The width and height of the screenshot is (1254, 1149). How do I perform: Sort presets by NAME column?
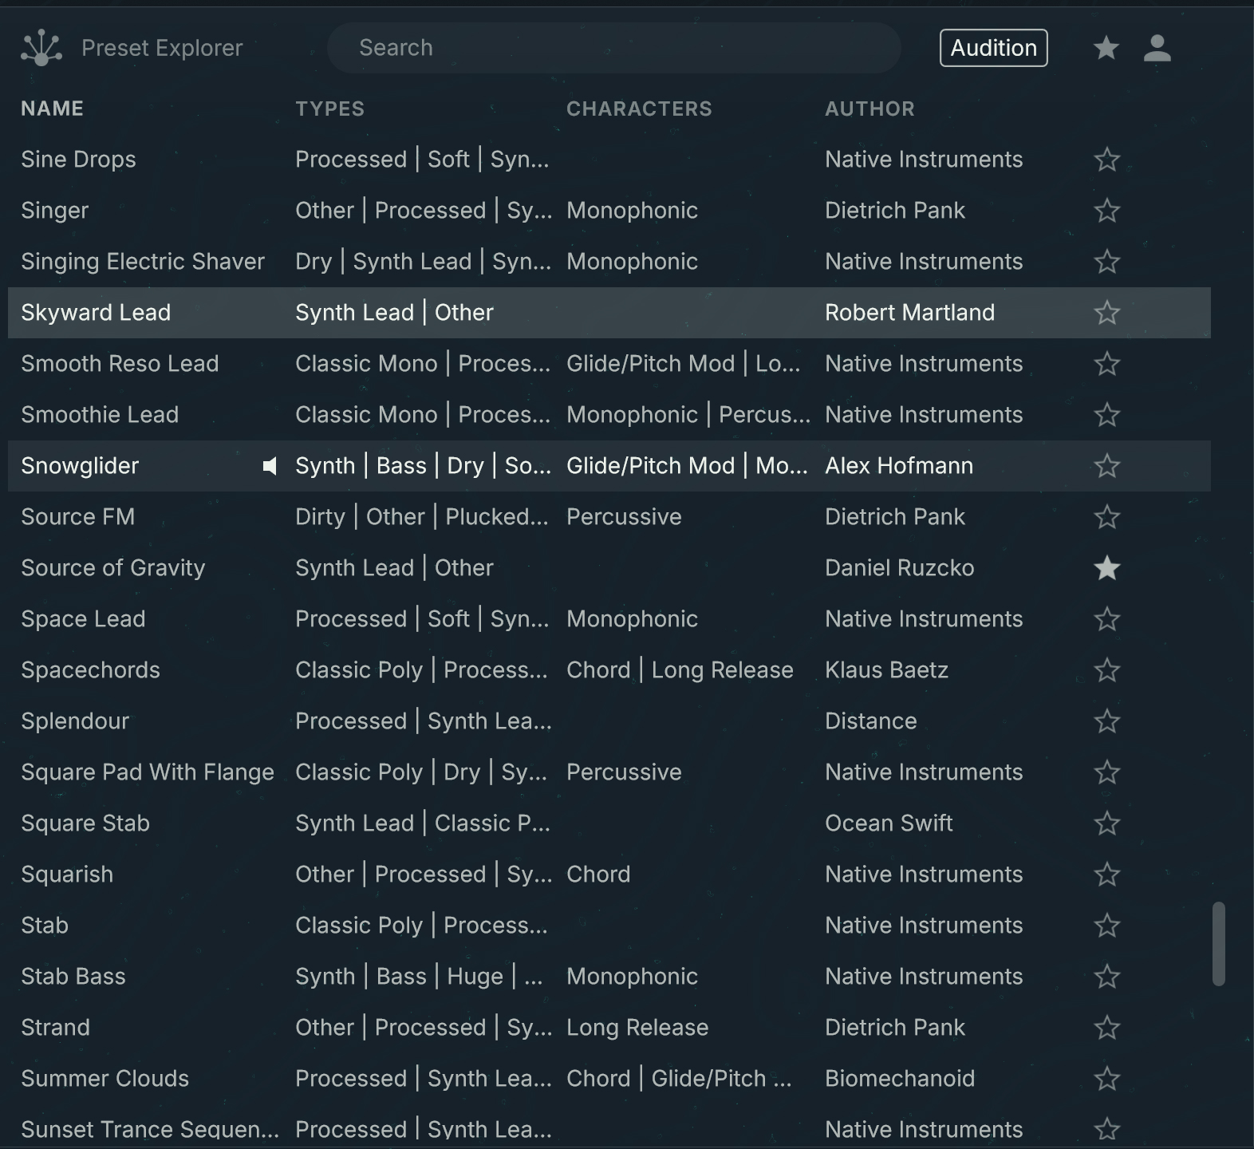pyautogui.click(x=52, y=109)
